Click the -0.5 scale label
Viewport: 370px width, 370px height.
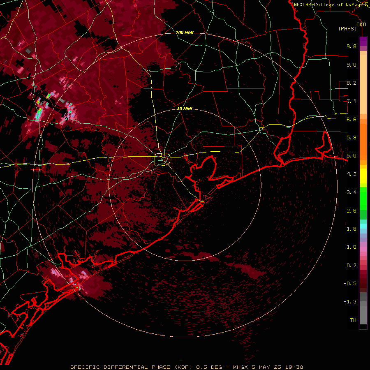tap(350, 284)
